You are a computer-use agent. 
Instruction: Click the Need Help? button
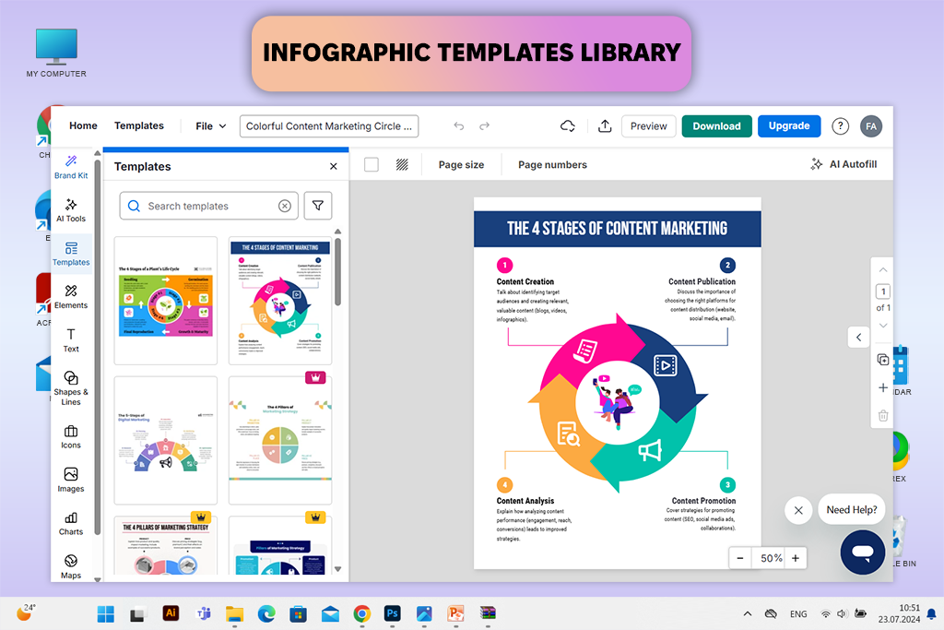pyautogui.click(x=851, y=509)
